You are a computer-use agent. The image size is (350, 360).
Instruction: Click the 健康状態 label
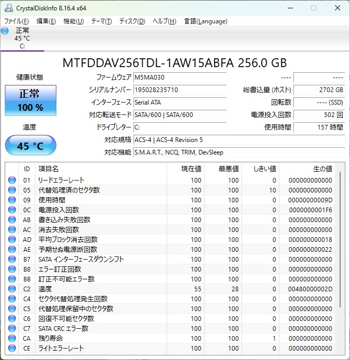click(x=30, y=77)
